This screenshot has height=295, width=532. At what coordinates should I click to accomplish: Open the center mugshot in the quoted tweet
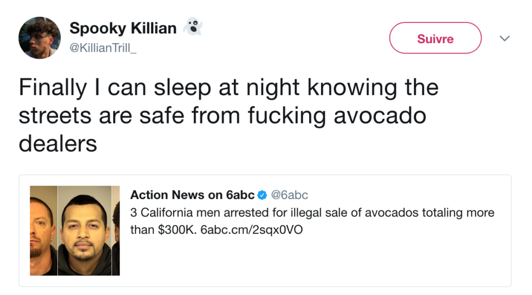(x=84, y=231)
